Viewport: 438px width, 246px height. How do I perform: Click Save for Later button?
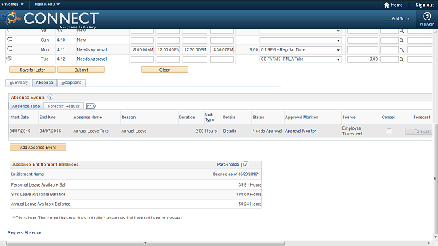pyautogui.click(x=32, y=70)
